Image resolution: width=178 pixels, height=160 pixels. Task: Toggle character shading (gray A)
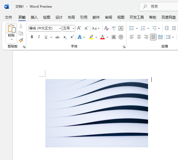point(114,37)
